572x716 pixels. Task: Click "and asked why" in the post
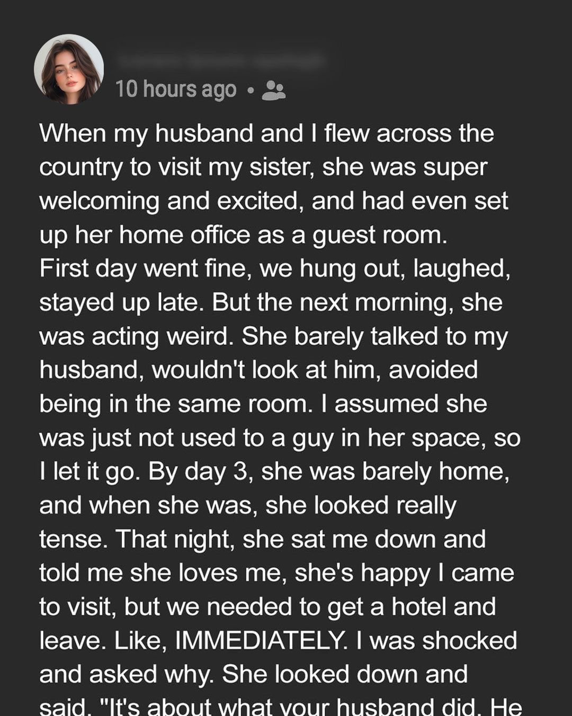click(127, 674)
